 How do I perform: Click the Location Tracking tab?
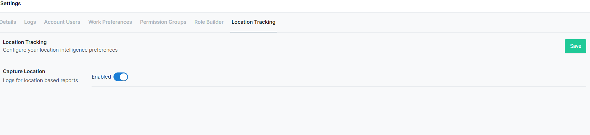tap(253, 22)
